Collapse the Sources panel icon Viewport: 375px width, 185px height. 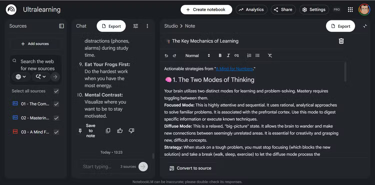[x=61, y=26]
